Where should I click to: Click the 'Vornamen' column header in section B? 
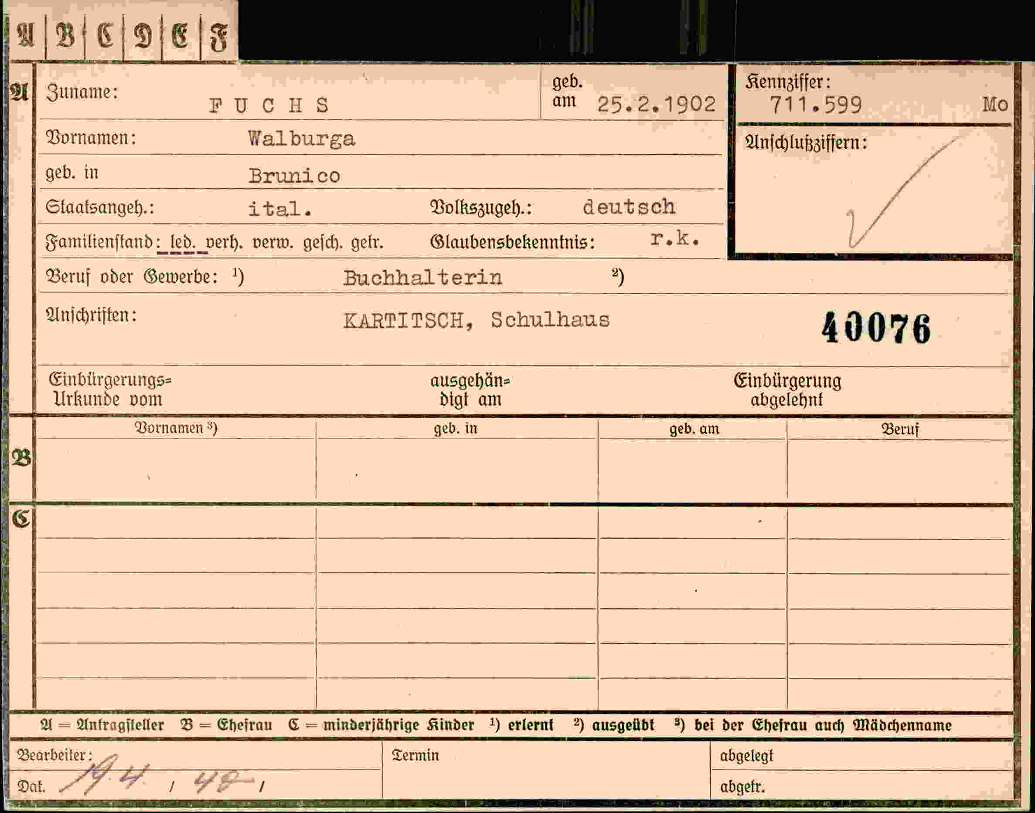(x=176, y=428)
